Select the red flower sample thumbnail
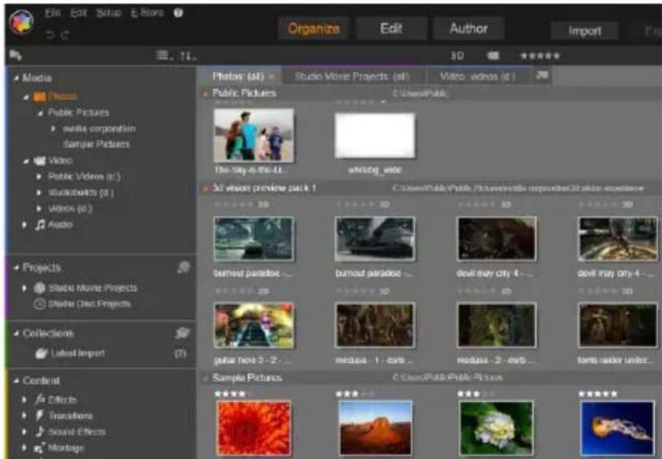 click(253, 428)
